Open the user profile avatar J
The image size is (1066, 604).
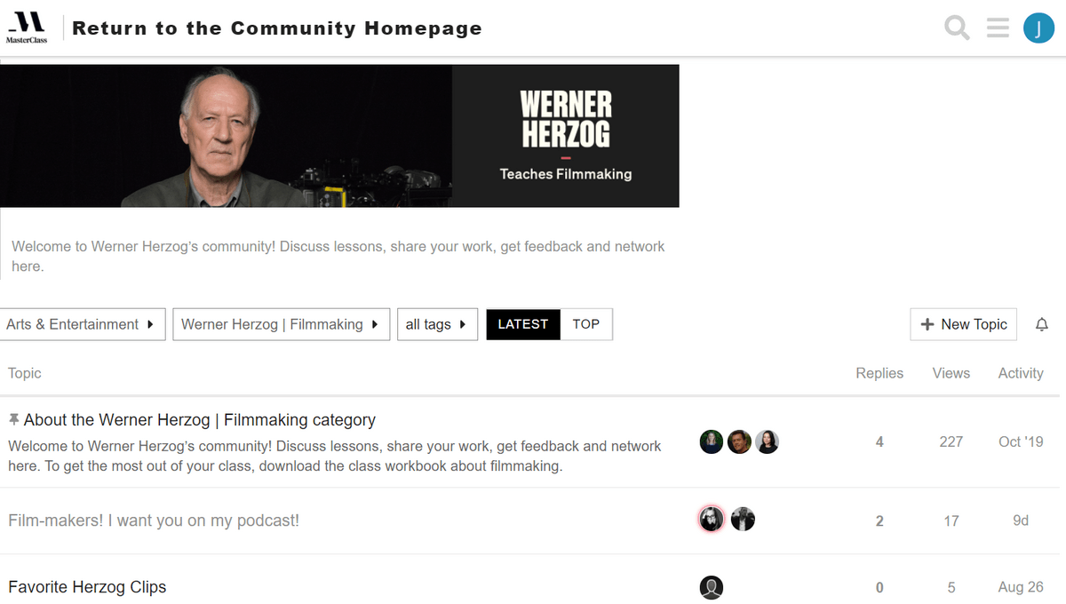(x=1038, y=28)
